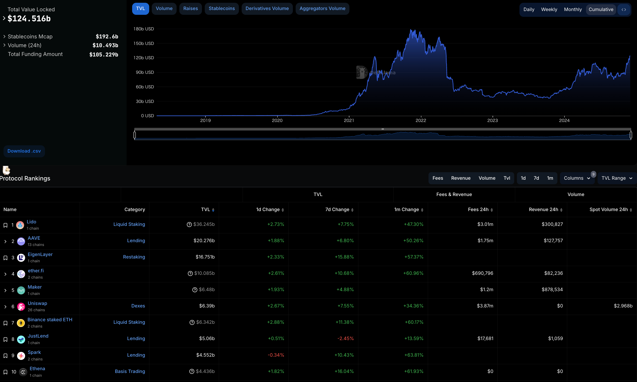
Task: Click the Uniswap logo icon
Action: (21, 306)
